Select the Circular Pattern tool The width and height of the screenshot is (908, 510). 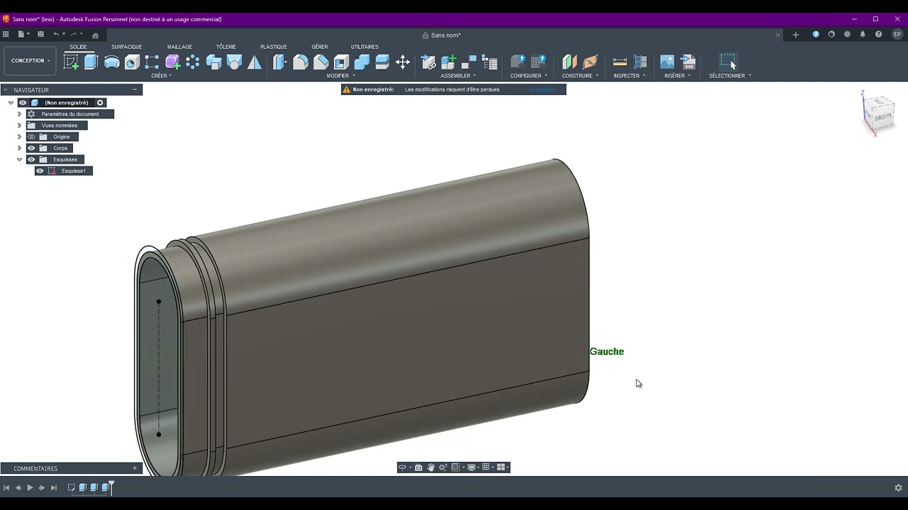[193, 62]
